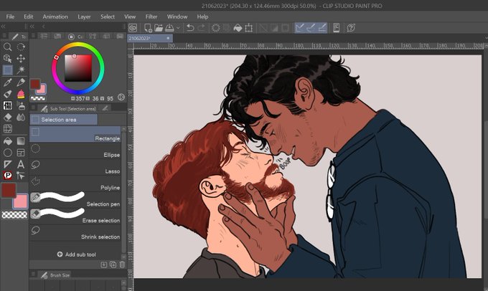488x291 pixels.
Task: Create new canvas from command bar
Action: tap(148, 28)
